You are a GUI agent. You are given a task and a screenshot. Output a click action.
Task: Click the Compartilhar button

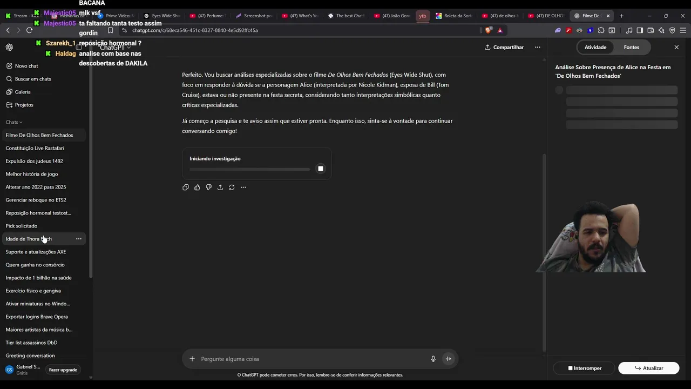pyautogui.click(x=504, y=48)
